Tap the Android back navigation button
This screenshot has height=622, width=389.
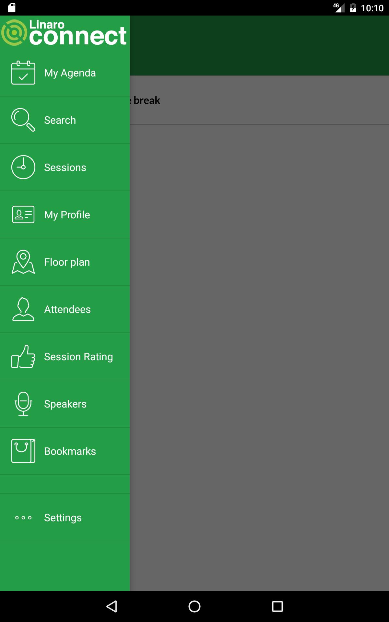(112, 606)
